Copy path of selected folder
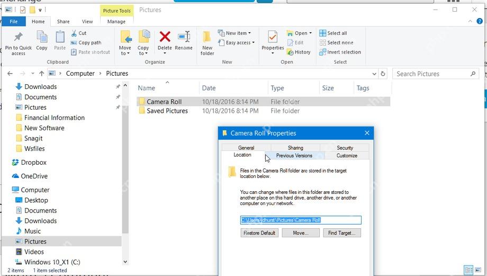The width and height of the screenshot is (487, 276). [86, 42]
